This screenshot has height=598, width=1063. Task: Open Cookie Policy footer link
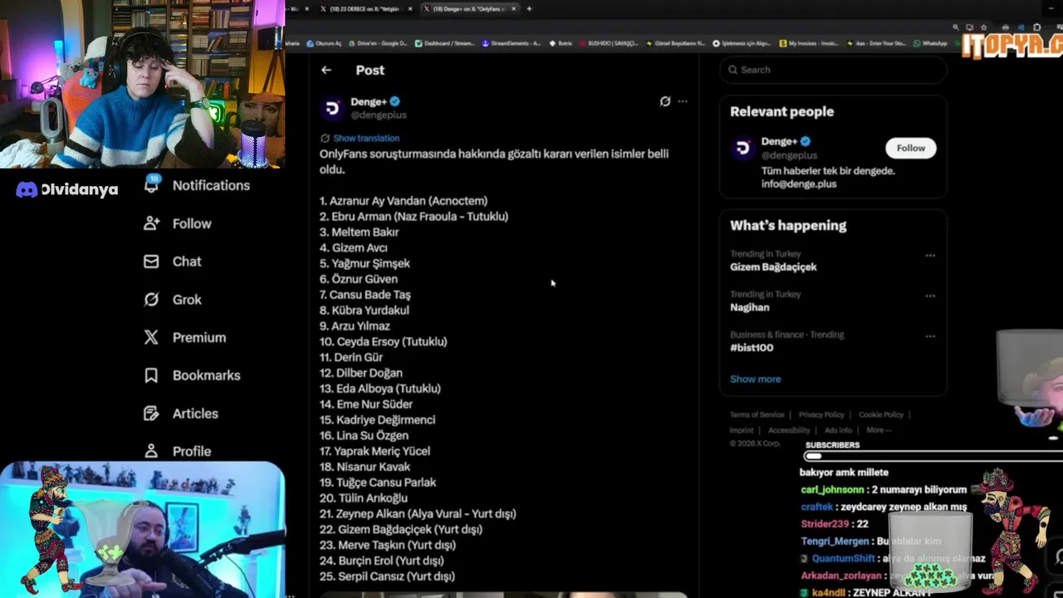pyautogui.click(x=881, y=414)
